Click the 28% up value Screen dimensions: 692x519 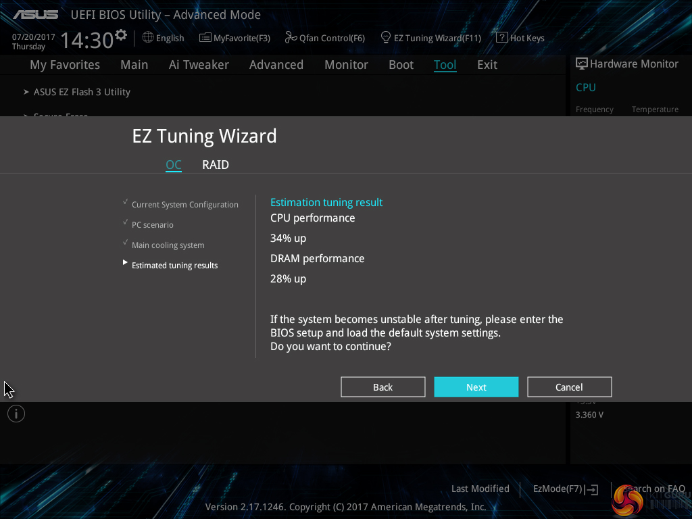point(288,279)
